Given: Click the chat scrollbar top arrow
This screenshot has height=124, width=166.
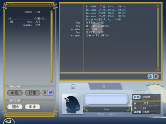Looking at the screenshot, I should point(158,7).
